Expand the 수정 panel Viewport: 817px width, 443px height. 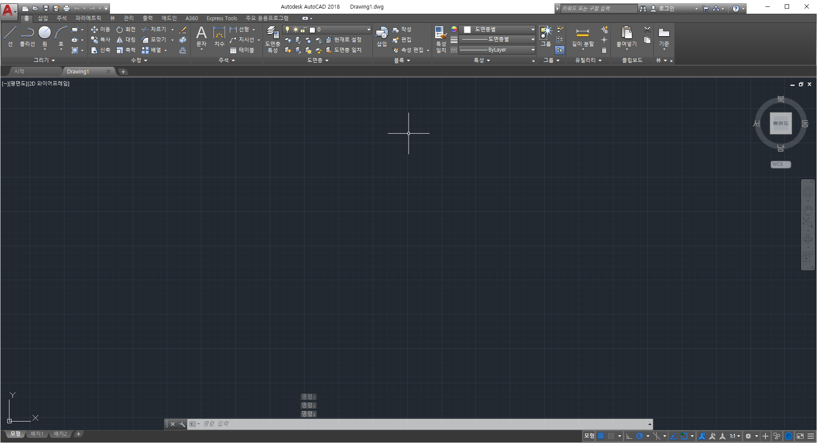[139, 61]
